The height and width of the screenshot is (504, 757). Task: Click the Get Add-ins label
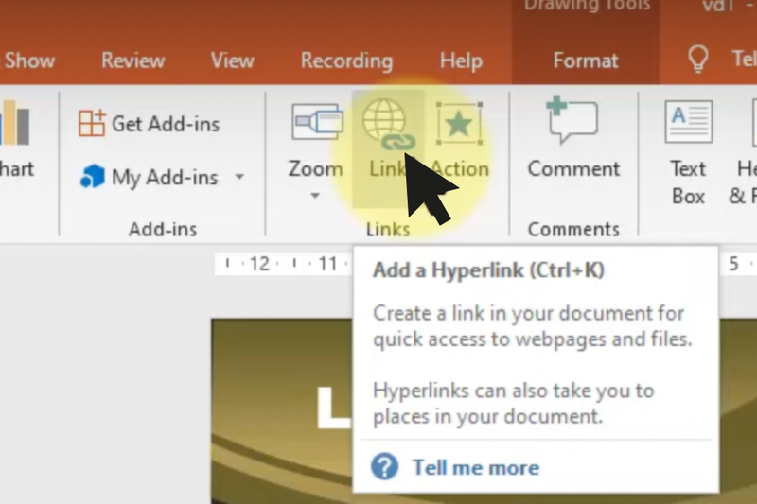[166, 124]
